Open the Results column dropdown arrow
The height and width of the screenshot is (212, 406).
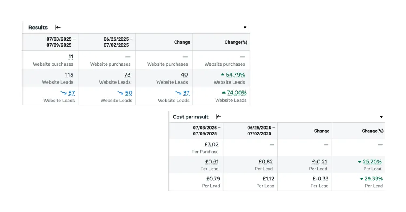(245, 28)
